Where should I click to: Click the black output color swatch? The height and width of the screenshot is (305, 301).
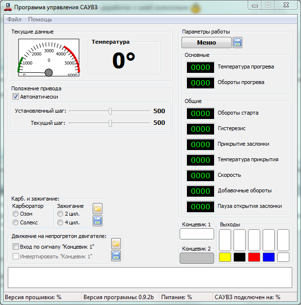[x=239, y=257]
